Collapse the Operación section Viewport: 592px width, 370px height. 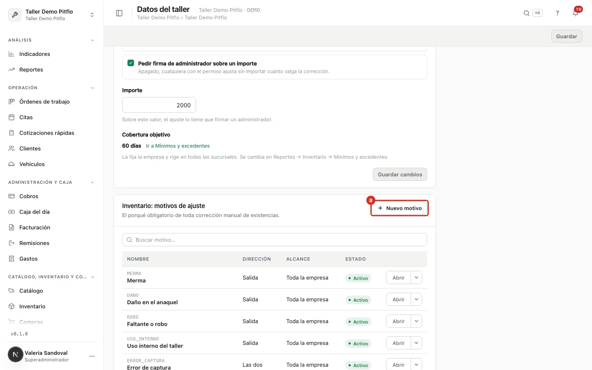coord(92,88)
